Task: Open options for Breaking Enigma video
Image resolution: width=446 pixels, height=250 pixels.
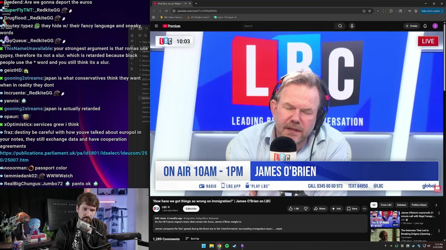Action: pos(439,231)
